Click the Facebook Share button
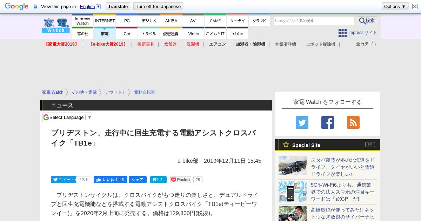This screenshot has width=421, height=221. pos(138,180)
